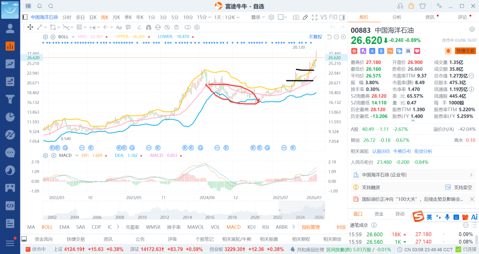Take chart screenshot with the camera icon
The image size is (479, 254).
[296, 17]
